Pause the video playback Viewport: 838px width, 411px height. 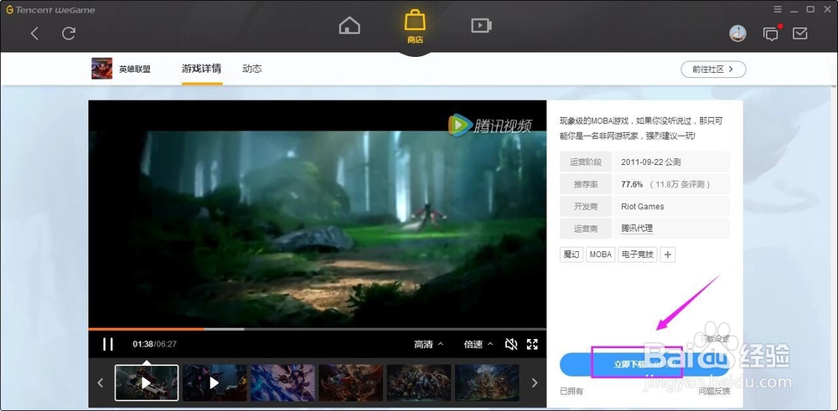[x=108, y=344]
